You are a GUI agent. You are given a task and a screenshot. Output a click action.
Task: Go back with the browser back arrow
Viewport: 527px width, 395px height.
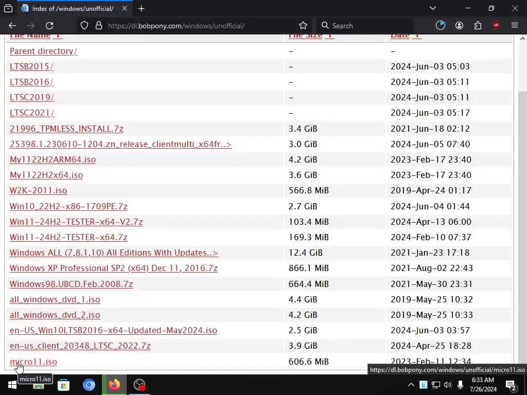coord(12,26)
